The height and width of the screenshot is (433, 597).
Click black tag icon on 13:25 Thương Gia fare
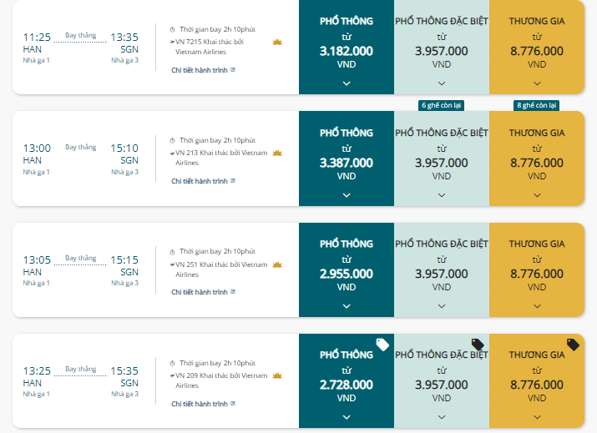click(x=573, y=345)
